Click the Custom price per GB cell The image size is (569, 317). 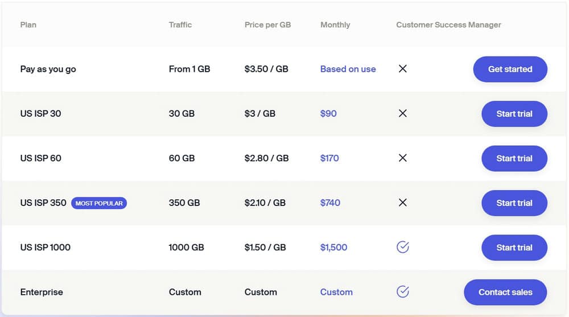point(261,292)
